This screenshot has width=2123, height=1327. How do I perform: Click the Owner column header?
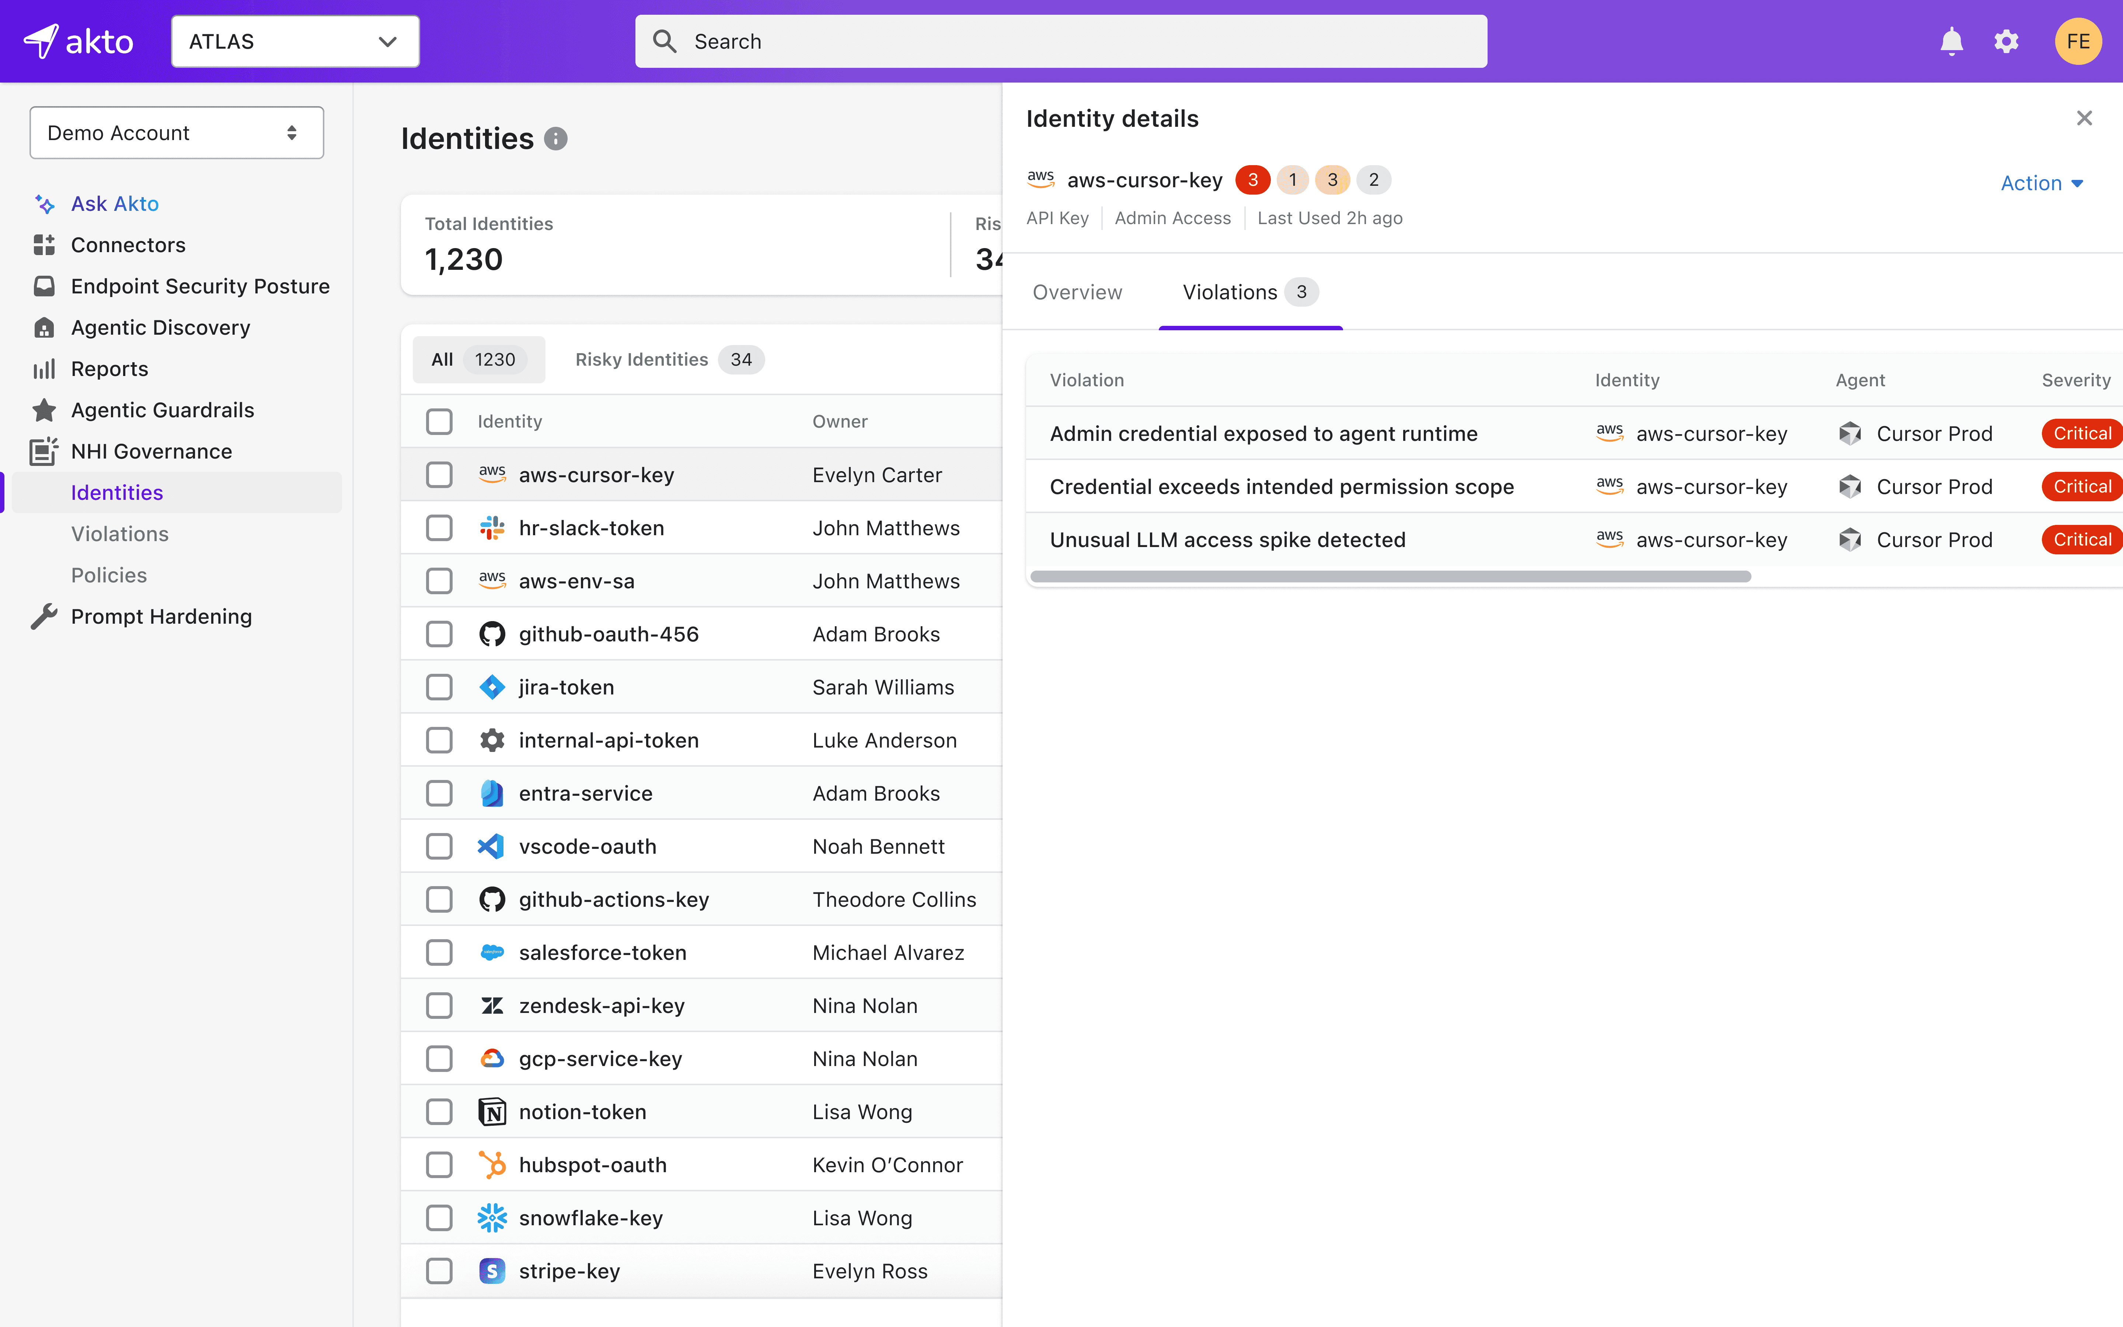(x=840, y=421)
